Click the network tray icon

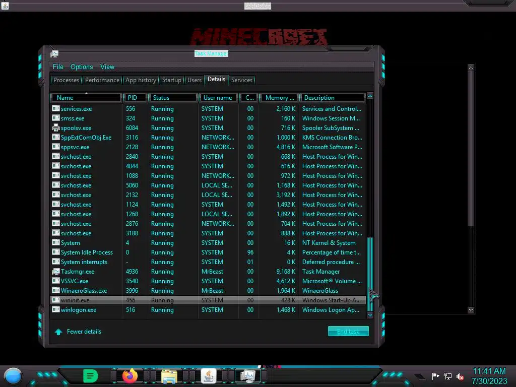coord(448,376)
